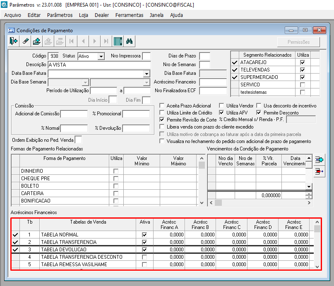Click the Parâmetros app icon in title bar
The width and height of the screenshot is (334, 286).
(4, 5)
